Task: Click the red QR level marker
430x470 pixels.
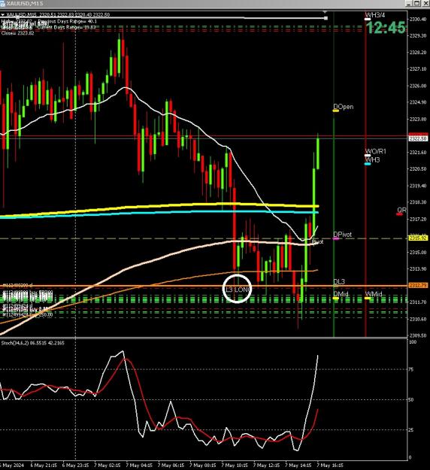Action: click(x=399, y=214)
